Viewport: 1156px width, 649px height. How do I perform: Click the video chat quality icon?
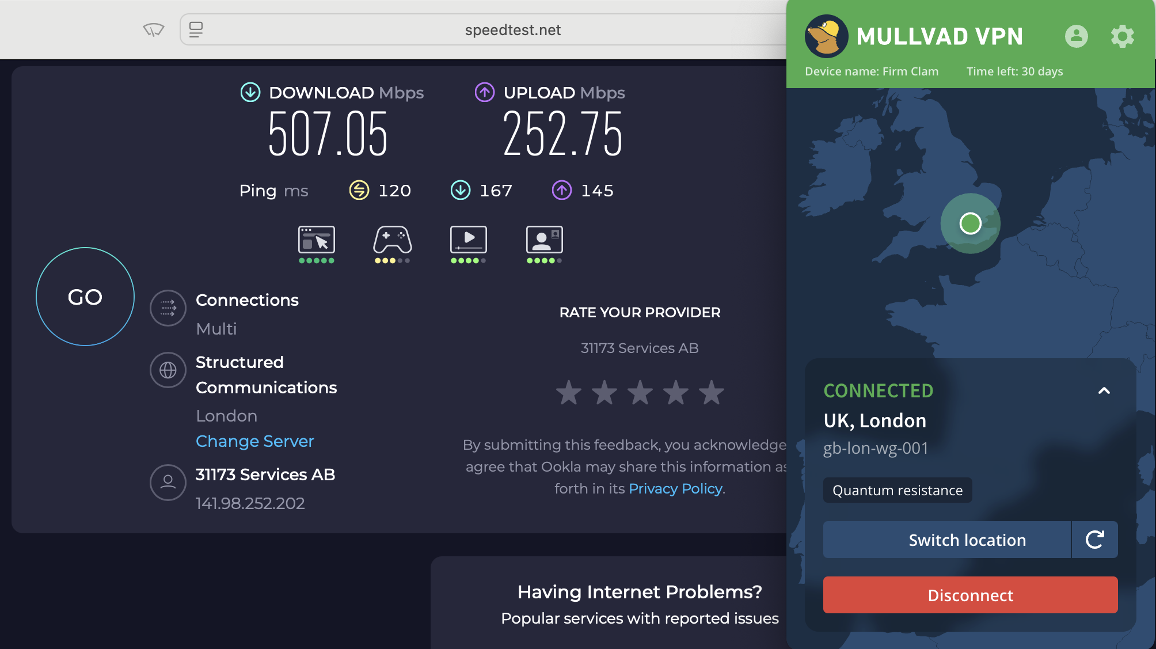545,240
